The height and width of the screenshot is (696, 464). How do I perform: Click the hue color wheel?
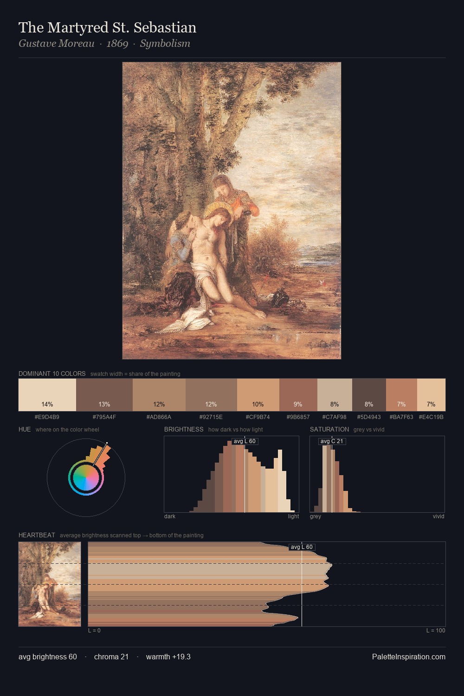86,477
